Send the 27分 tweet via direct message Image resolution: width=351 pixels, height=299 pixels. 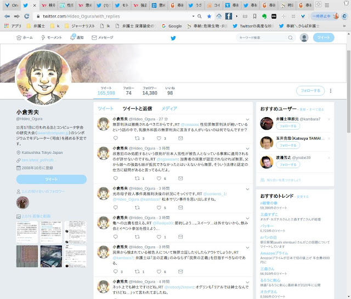[180, 138]
